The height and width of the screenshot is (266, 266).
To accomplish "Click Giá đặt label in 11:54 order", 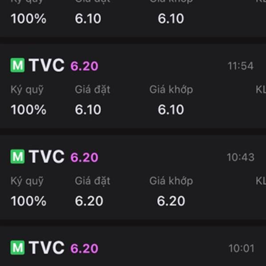I will 93,90.
